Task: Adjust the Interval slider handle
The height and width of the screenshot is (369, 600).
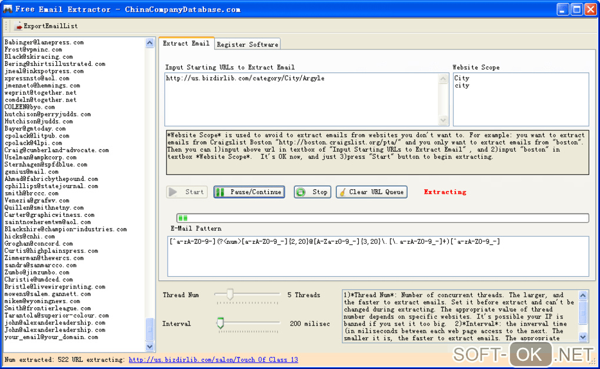Action: click(x=220, y=323)
